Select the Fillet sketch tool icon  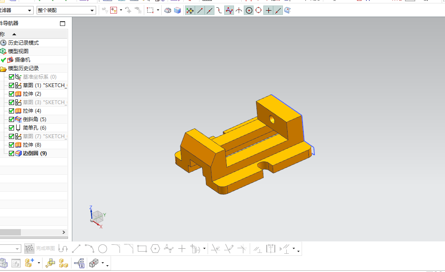(116, 249)
